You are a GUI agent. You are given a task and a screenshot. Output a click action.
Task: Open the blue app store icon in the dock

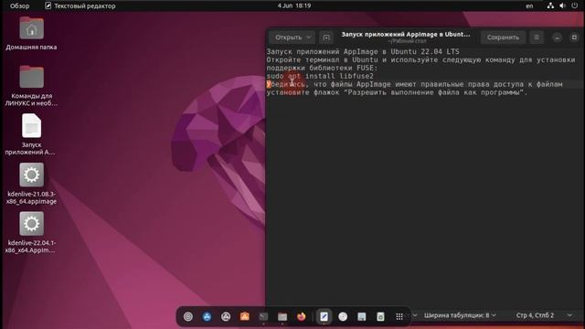[x=207, y=316]
